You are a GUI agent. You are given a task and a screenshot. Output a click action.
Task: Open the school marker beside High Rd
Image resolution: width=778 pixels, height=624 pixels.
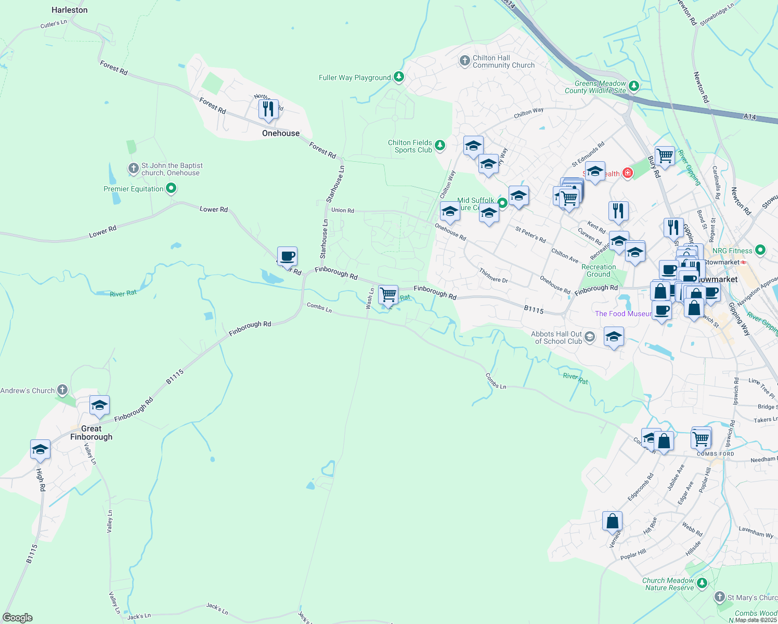point(40,450)
